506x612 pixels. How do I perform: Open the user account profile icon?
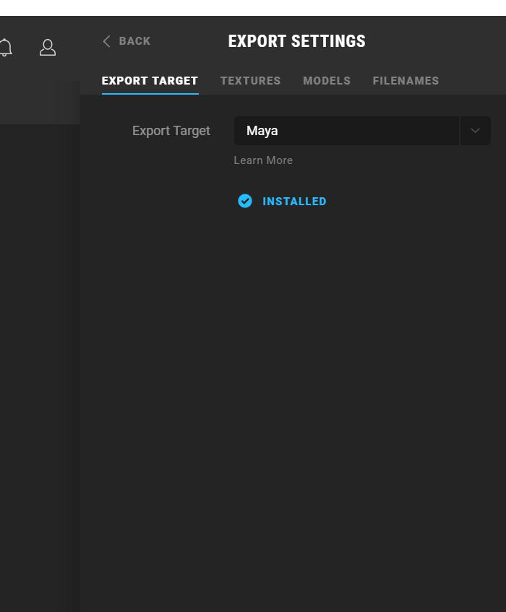pos(48,48)
